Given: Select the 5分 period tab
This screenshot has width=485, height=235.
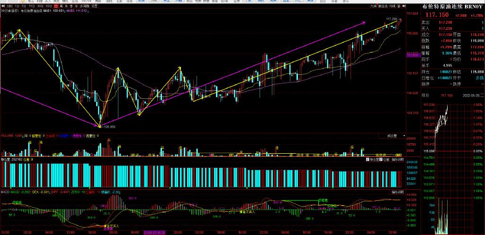Looking at the screenshot, I should [24, 6].
